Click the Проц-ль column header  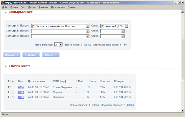[x=105, y=81]
